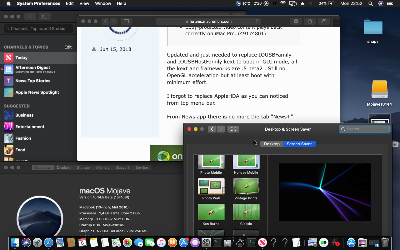Click News search channels field
The image size is (400, 250).
point(38,28)
